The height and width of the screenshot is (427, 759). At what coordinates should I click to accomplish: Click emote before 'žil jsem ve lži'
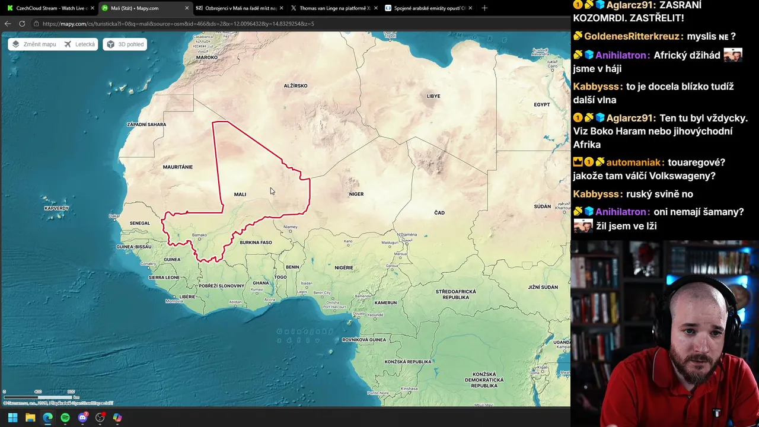583,226
